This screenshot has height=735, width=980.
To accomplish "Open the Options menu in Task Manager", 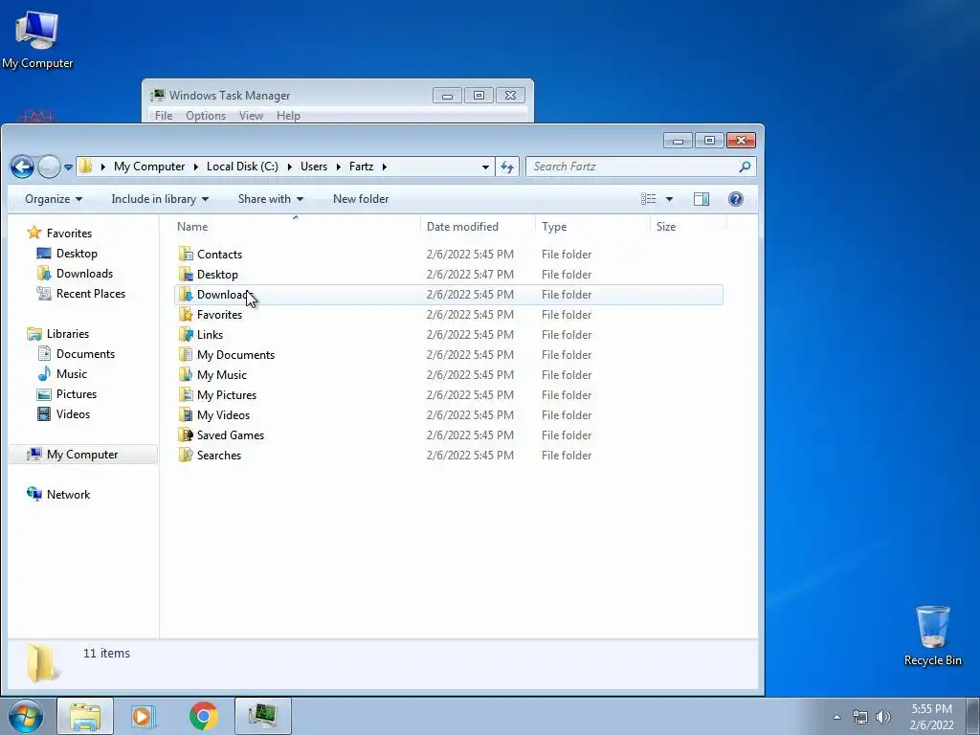I will pyautogui.click(x=206, y=116).
